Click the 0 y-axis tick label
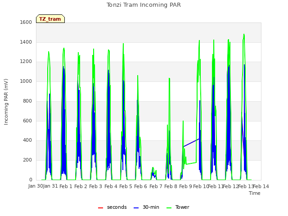The image size is (288, 216). pos(31,180)
